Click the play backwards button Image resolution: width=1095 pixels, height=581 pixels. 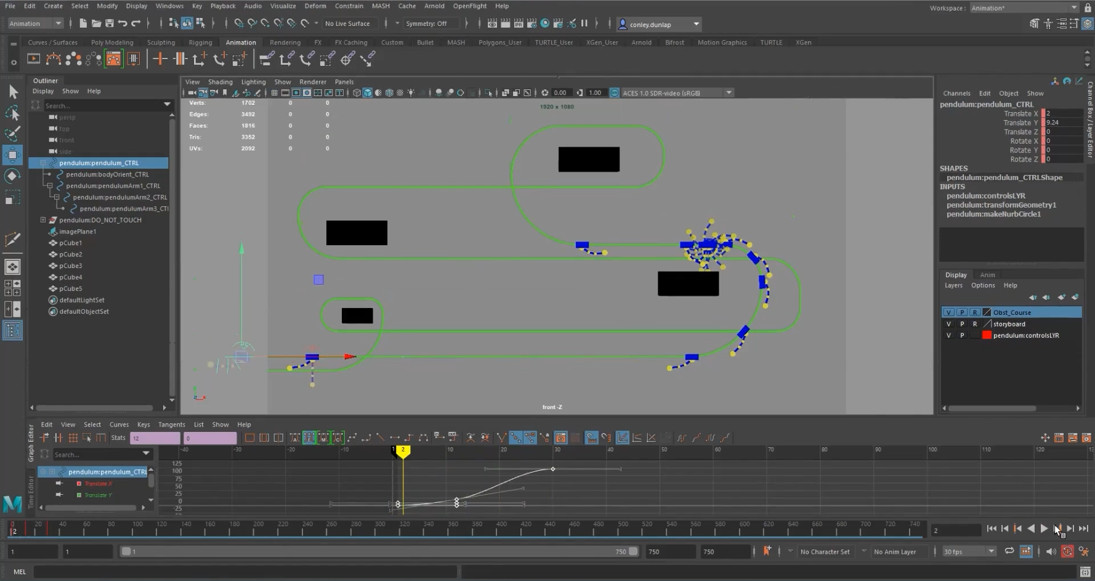tap(1031, 529)
